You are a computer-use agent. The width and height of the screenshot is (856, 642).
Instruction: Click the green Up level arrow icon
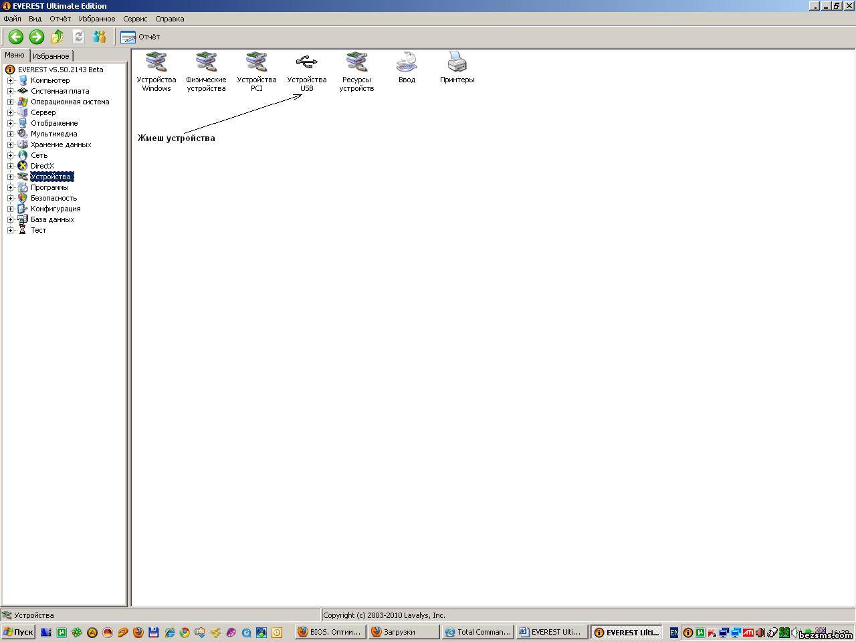point(58,37)
